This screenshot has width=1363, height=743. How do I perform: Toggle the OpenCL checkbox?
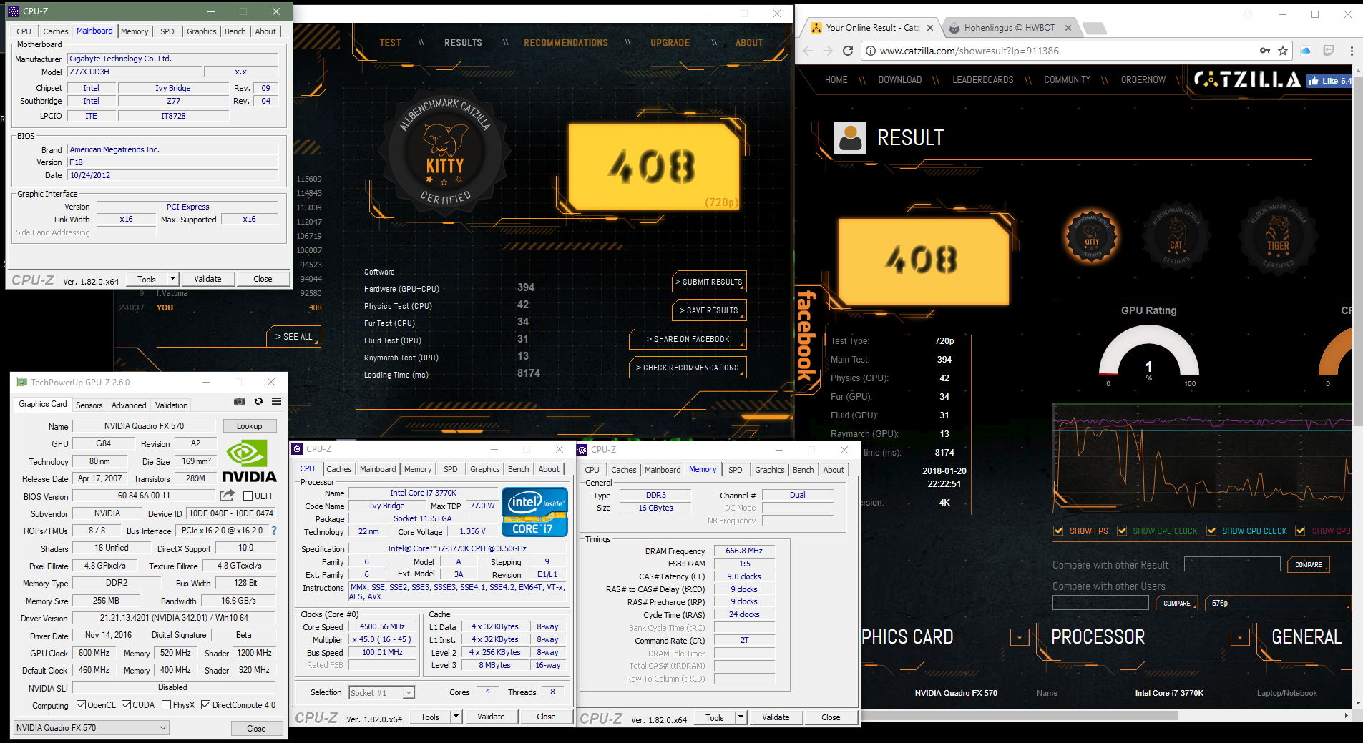81,705
